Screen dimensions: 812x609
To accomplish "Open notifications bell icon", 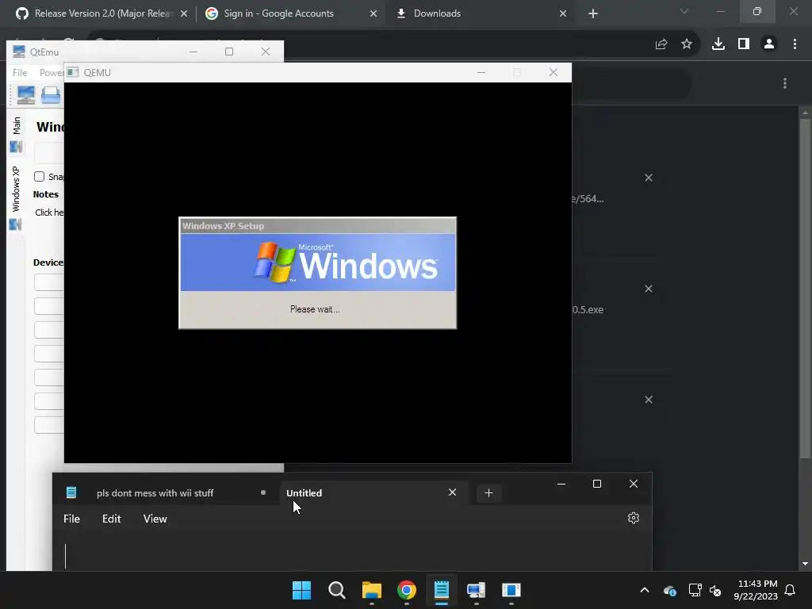I will (791, 590).
